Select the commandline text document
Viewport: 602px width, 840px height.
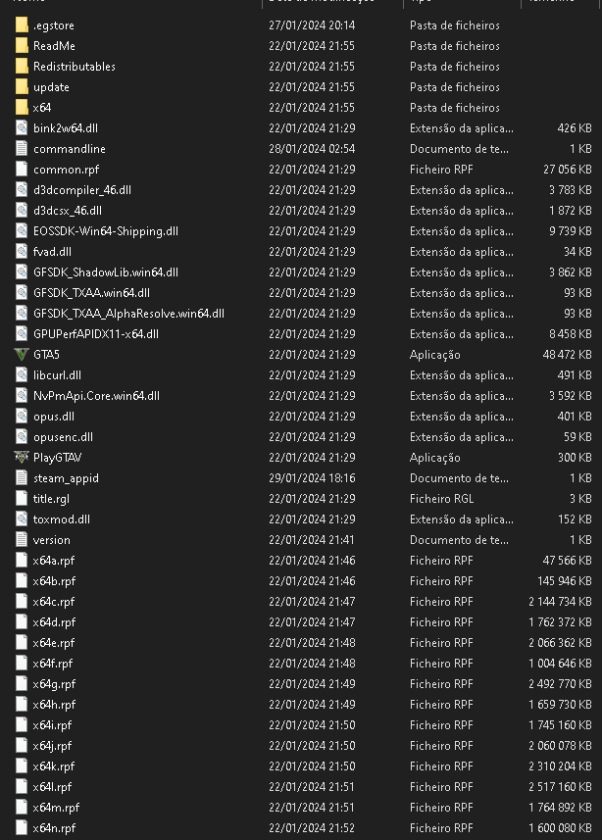[x=21, y=148]
